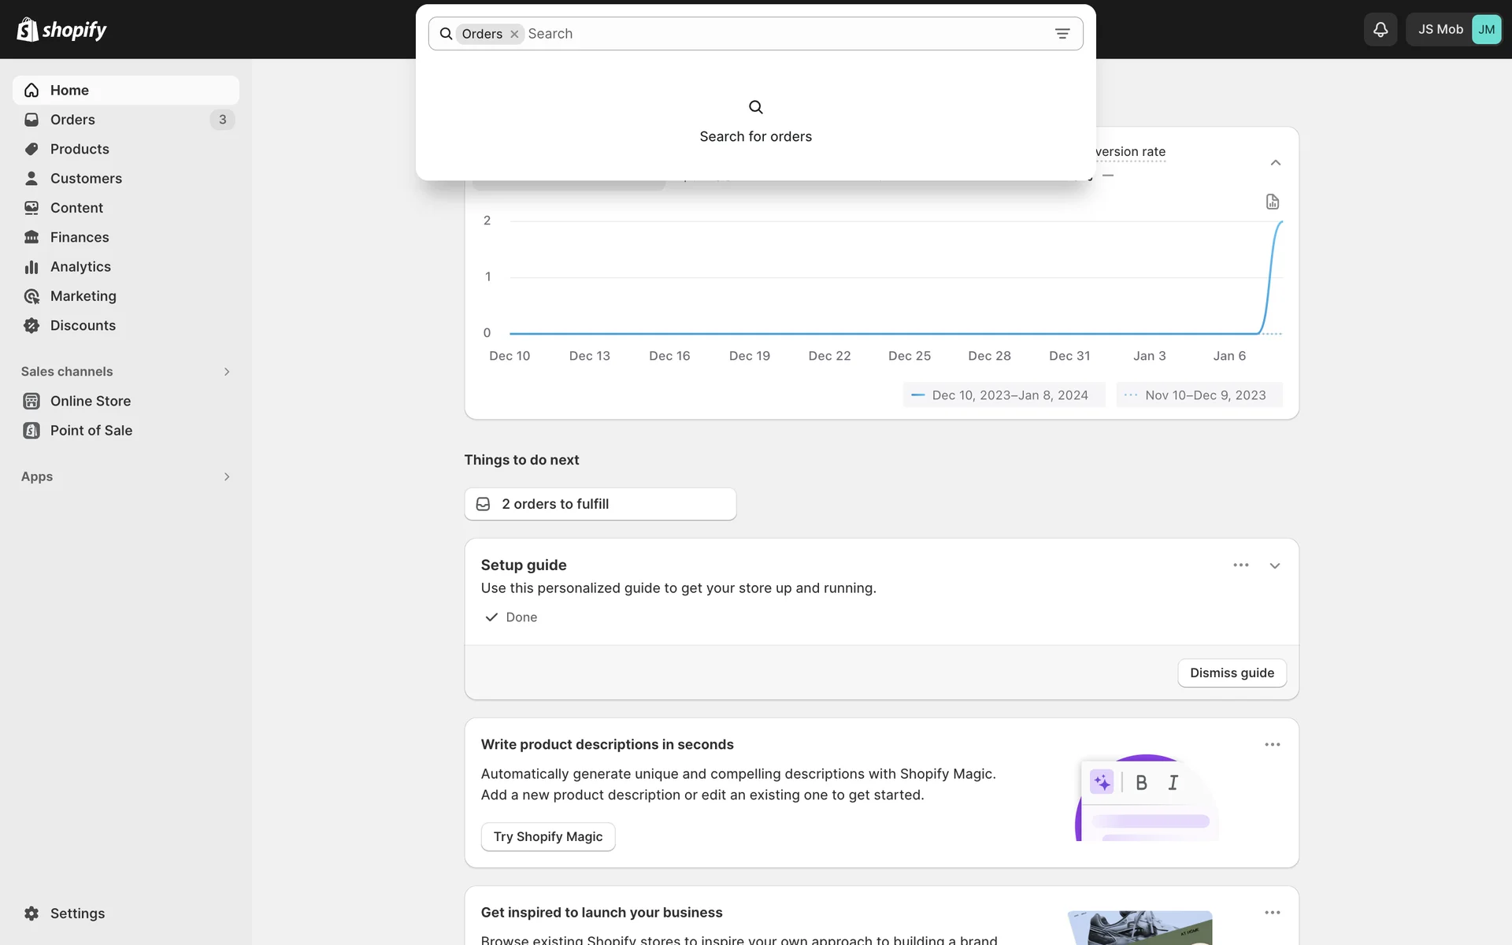
Task: Click the search filter icon
Action: tap(1062, 34)
